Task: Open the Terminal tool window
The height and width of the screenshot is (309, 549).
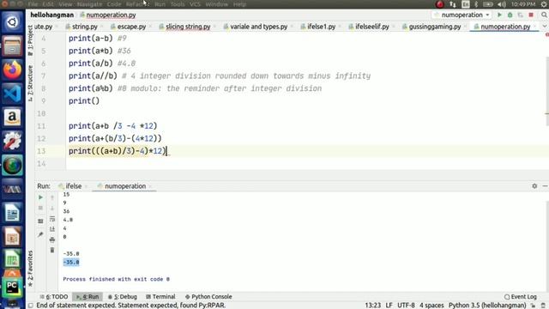Action: 160,297
